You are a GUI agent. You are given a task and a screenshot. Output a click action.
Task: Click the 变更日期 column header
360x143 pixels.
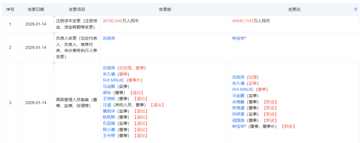pyautogui.click(x=36, y=10)
